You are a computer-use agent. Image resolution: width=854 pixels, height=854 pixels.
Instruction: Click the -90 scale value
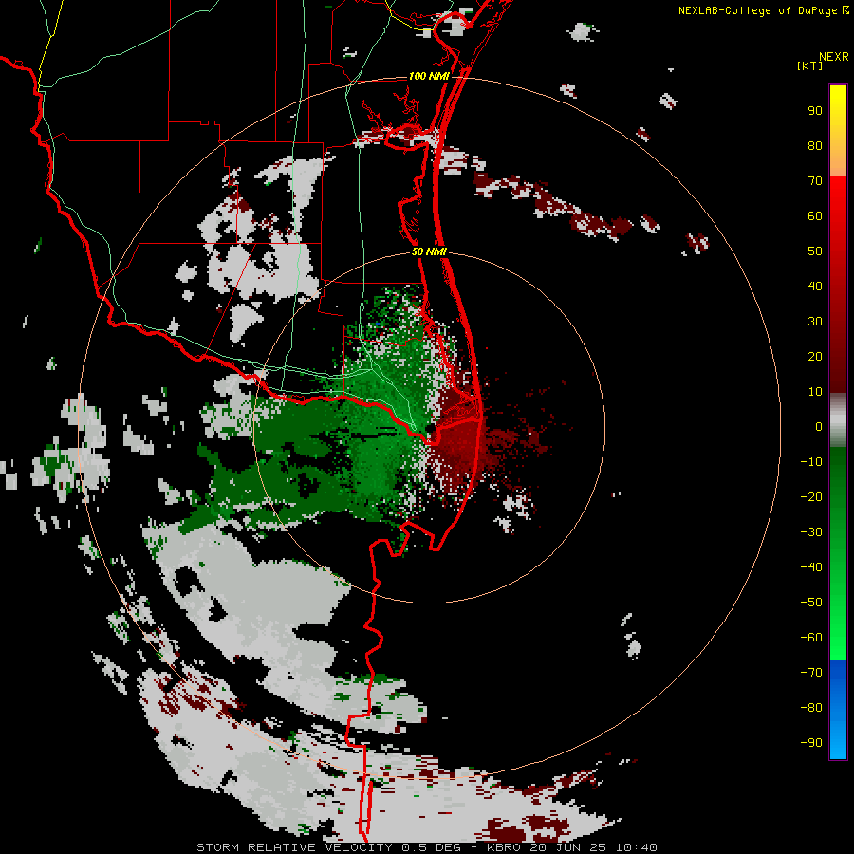(811, 742)
